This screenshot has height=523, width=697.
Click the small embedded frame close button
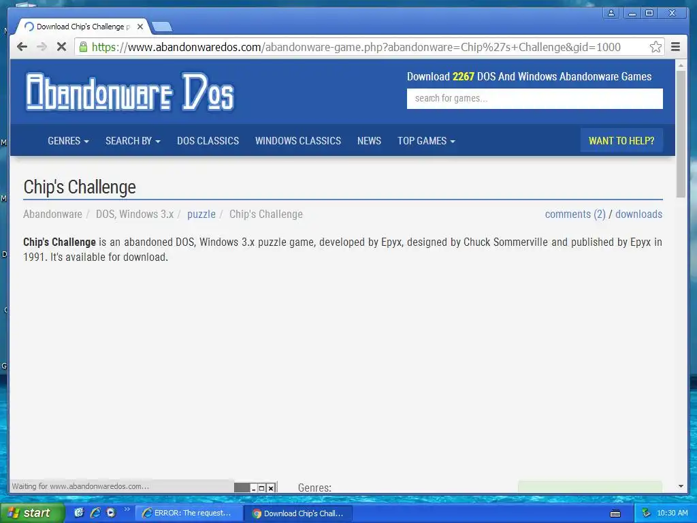coord(271,488)
